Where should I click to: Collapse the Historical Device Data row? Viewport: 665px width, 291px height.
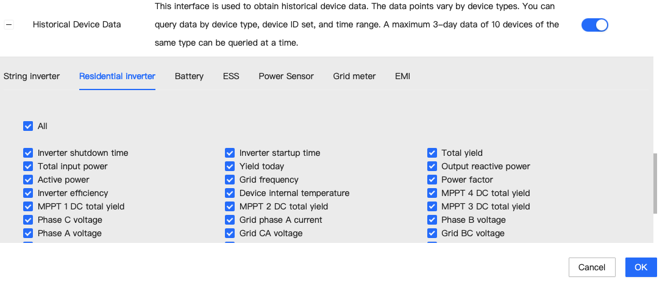9,25
